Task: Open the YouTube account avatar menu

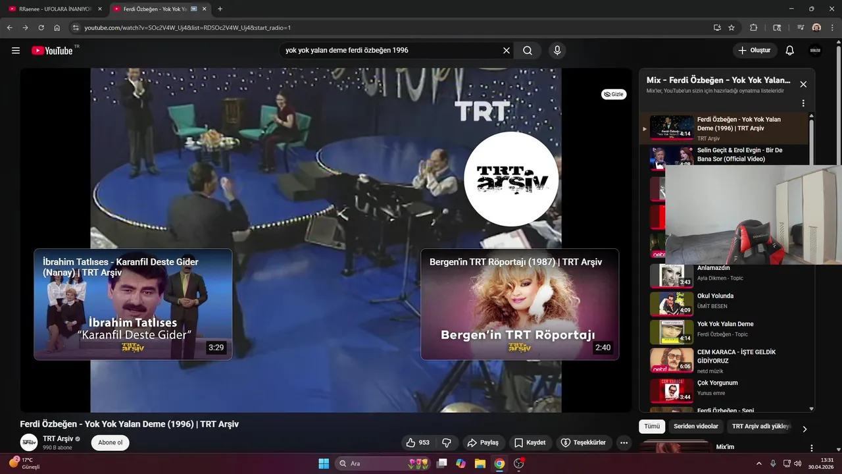Action: point(816,51)
